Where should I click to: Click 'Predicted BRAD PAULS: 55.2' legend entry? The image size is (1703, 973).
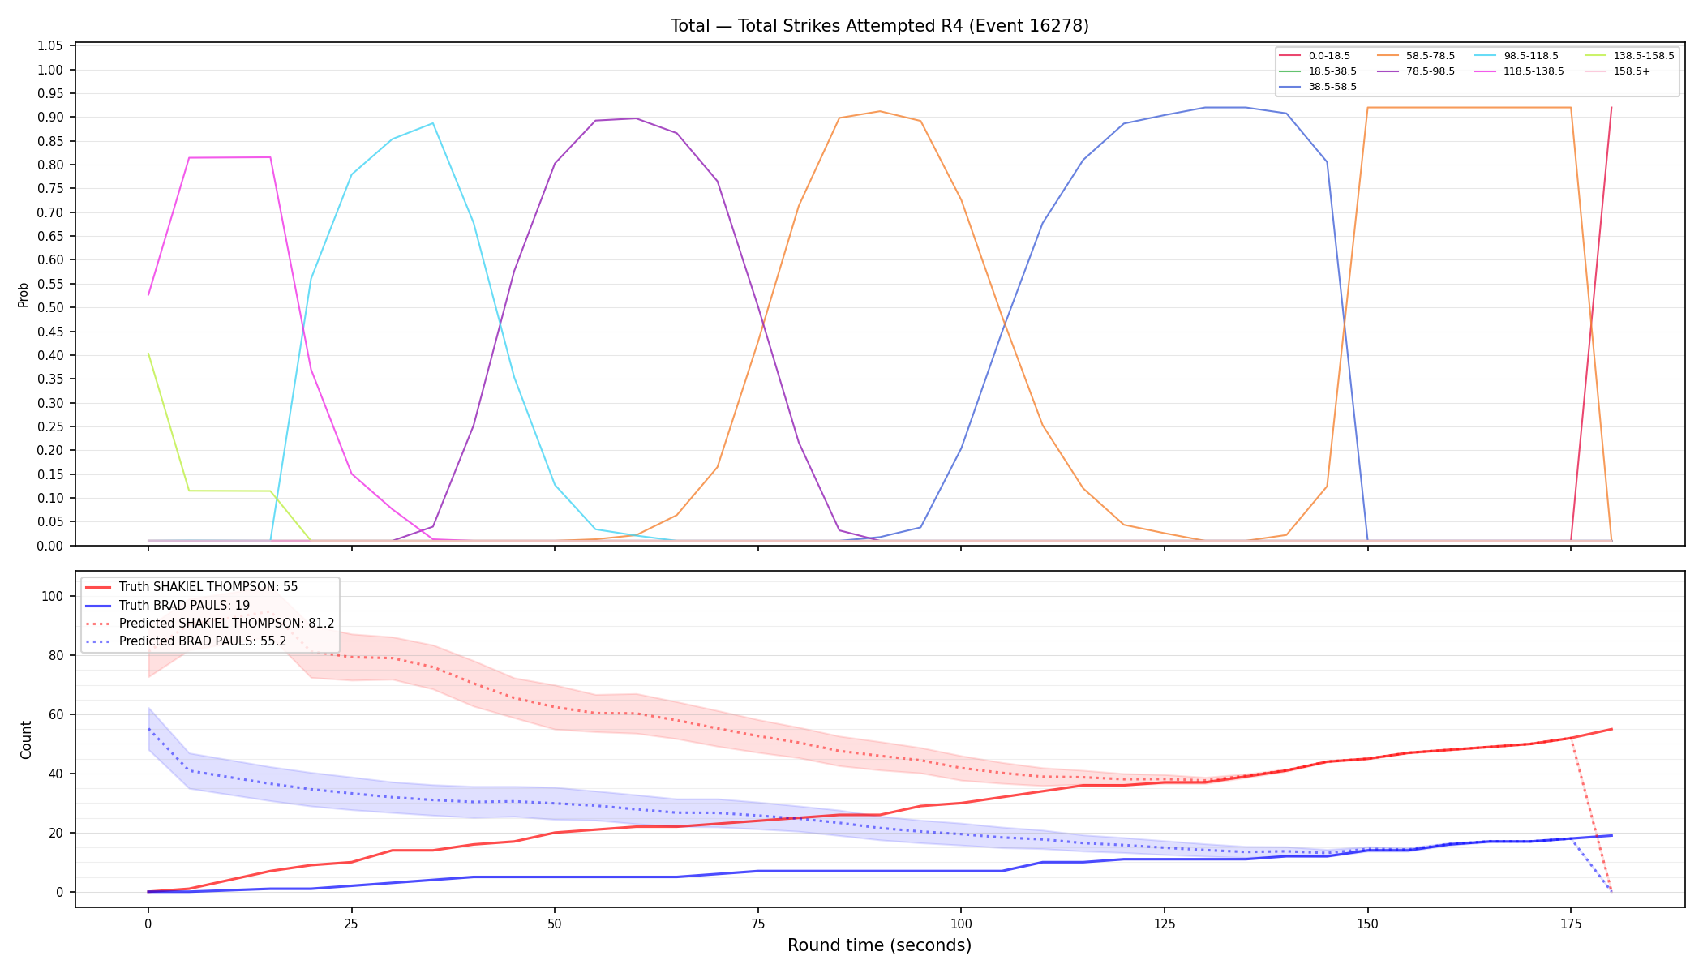pos(186,641)
